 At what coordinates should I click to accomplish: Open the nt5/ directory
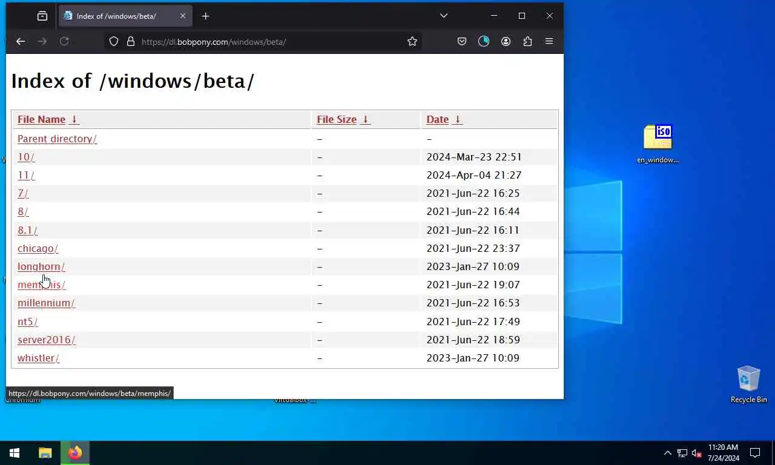pos(27,322)
